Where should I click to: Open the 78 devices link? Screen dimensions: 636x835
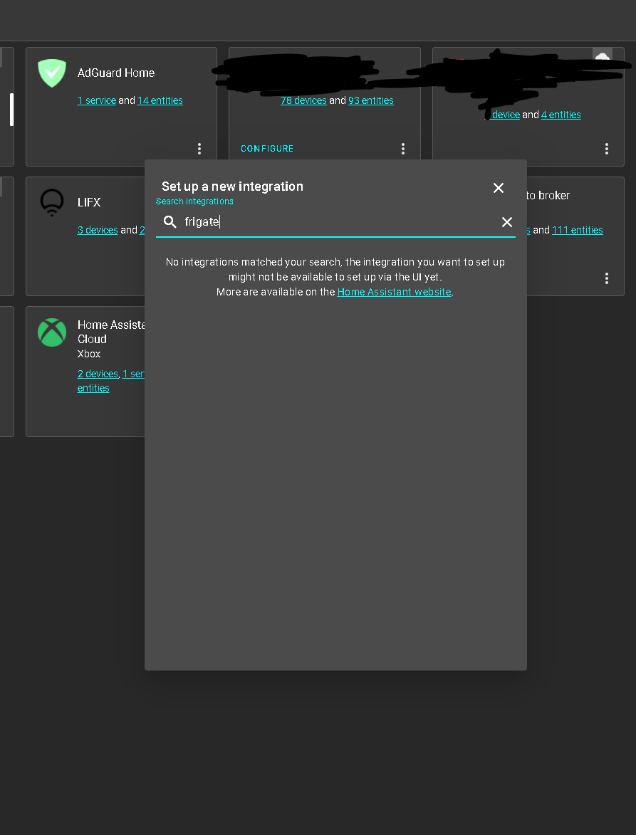pyautogui.click(x=303, y=100)
